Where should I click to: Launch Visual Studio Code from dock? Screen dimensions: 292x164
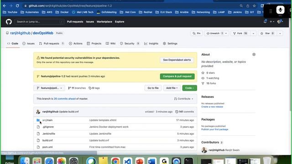(x=128, y=161)
